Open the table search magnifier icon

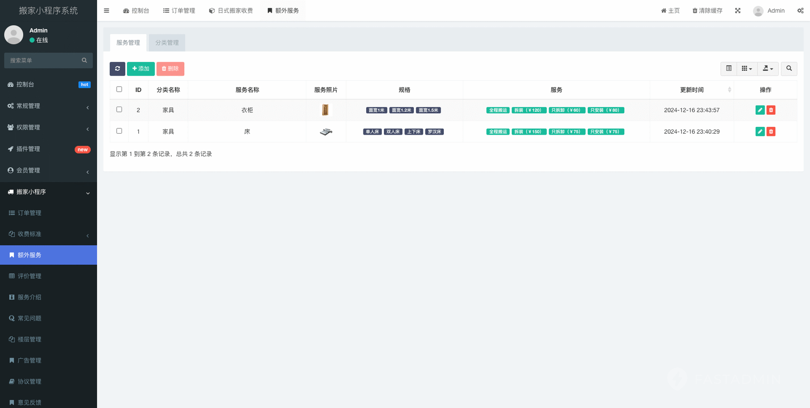(x=789, y=68)
